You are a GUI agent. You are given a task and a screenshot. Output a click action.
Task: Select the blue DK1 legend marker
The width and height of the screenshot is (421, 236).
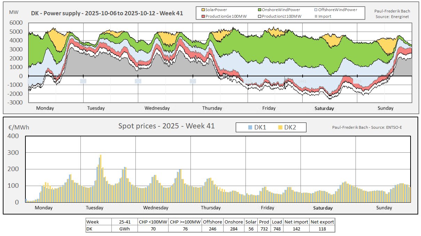[249, 128]
